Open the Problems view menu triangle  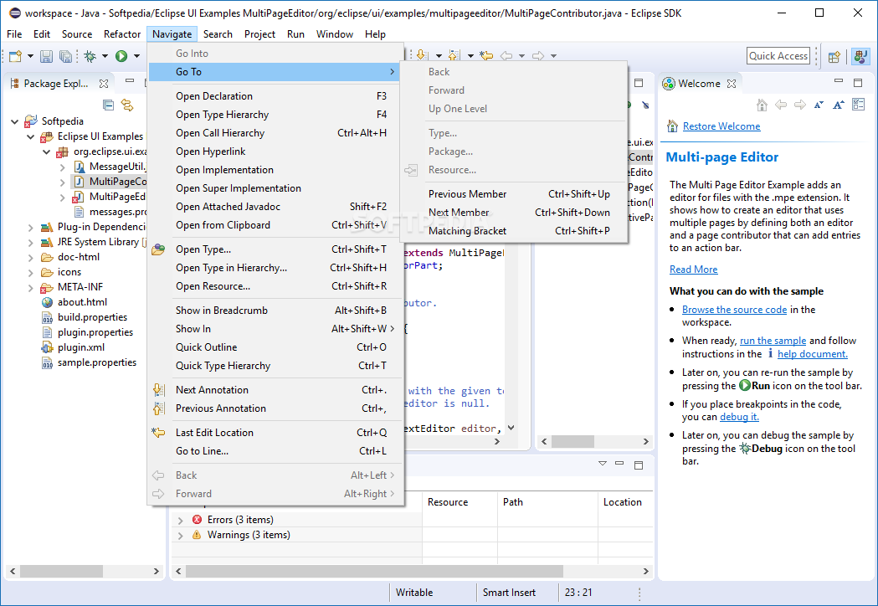pyautogui.click(x=603, y=464)
